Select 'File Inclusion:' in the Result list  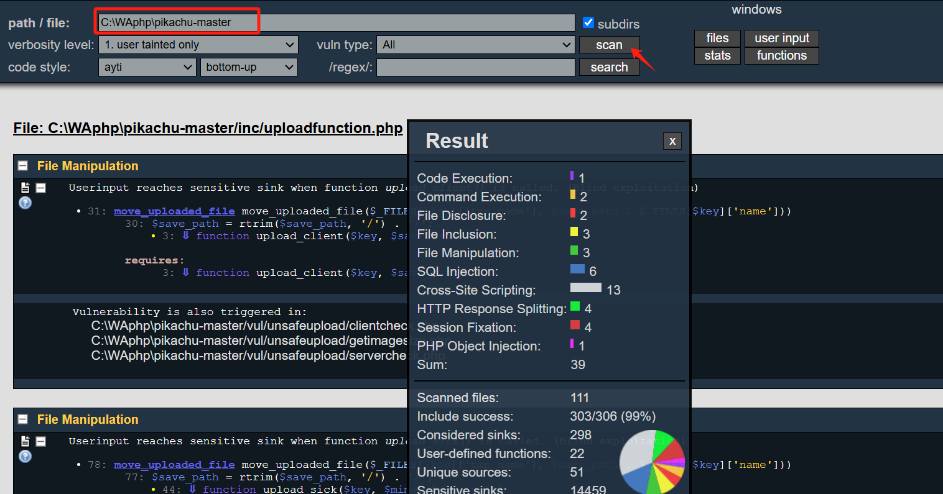(457, 234)
